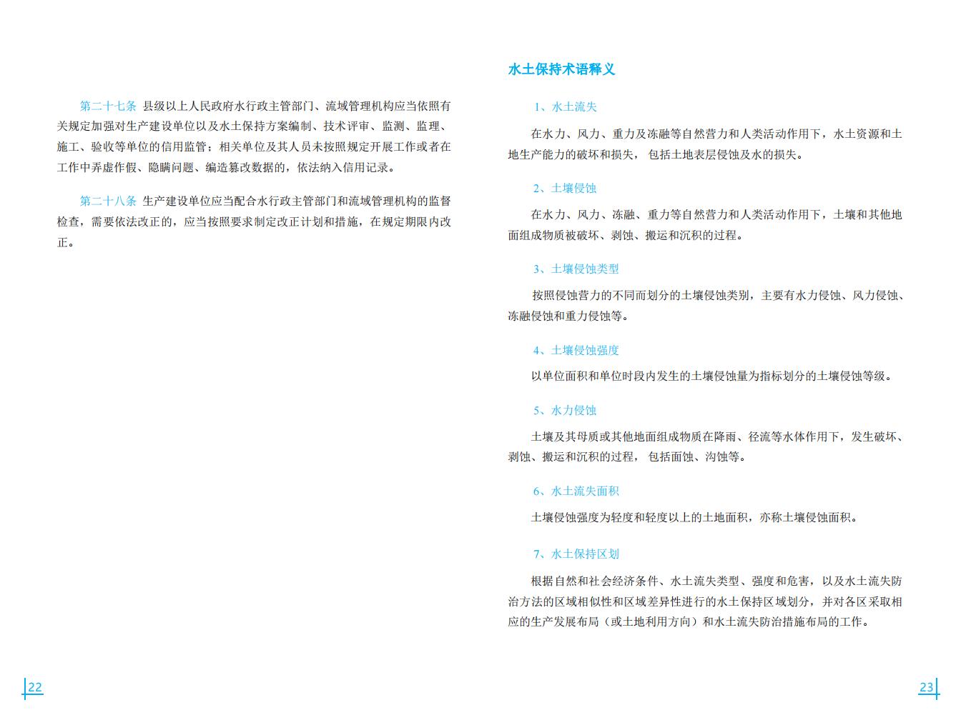Click the line starting 土壤侵蚀强度为轻度和轻度以上
Viewport: 961px width, 720px height.
click(x=694, y=518)
